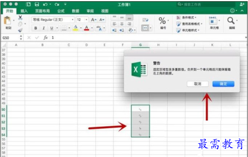Click the Undo arrow icon
The height and width of the screenshot is (157, 248).
[45, 5]
